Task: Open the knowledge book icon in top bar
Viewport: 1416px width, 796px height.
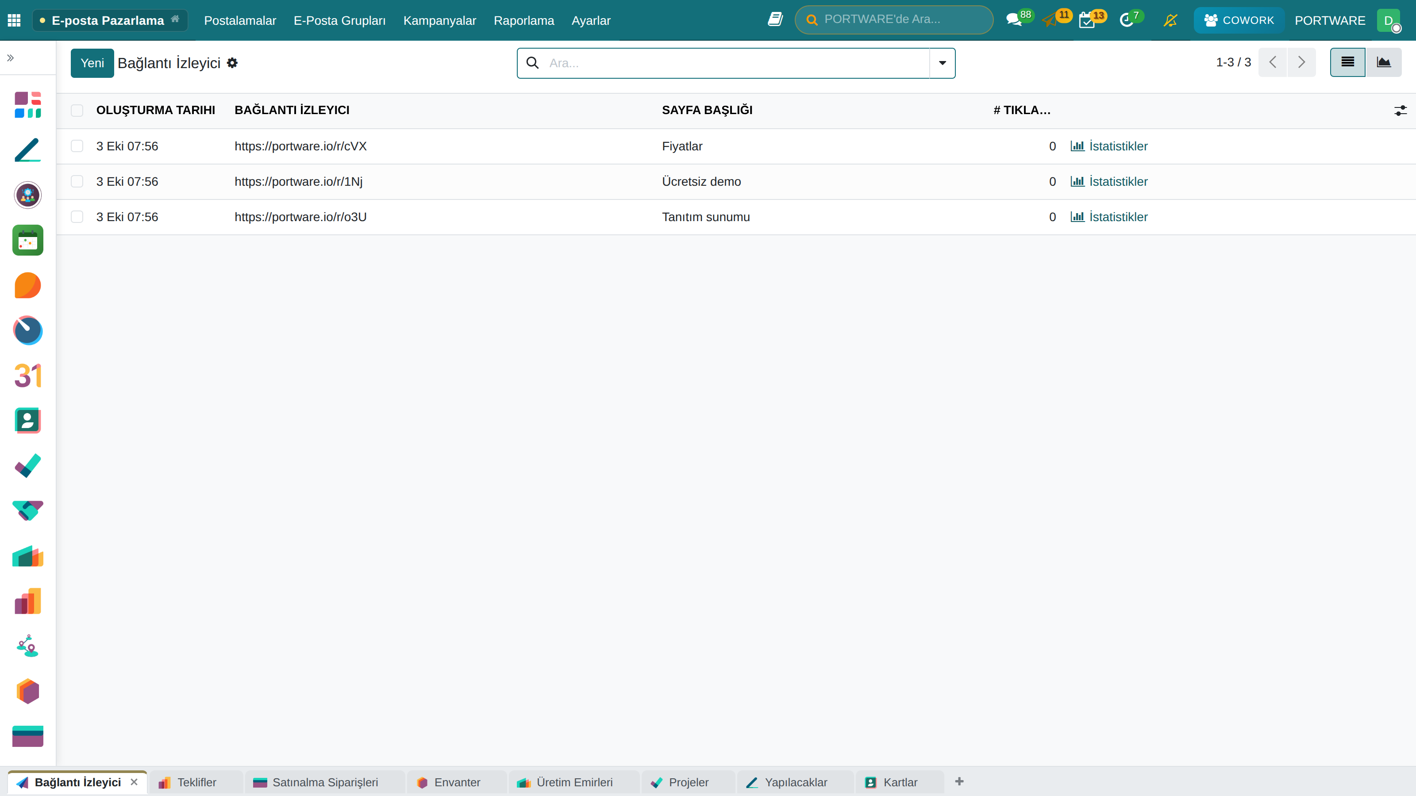Action: (775, 20)
